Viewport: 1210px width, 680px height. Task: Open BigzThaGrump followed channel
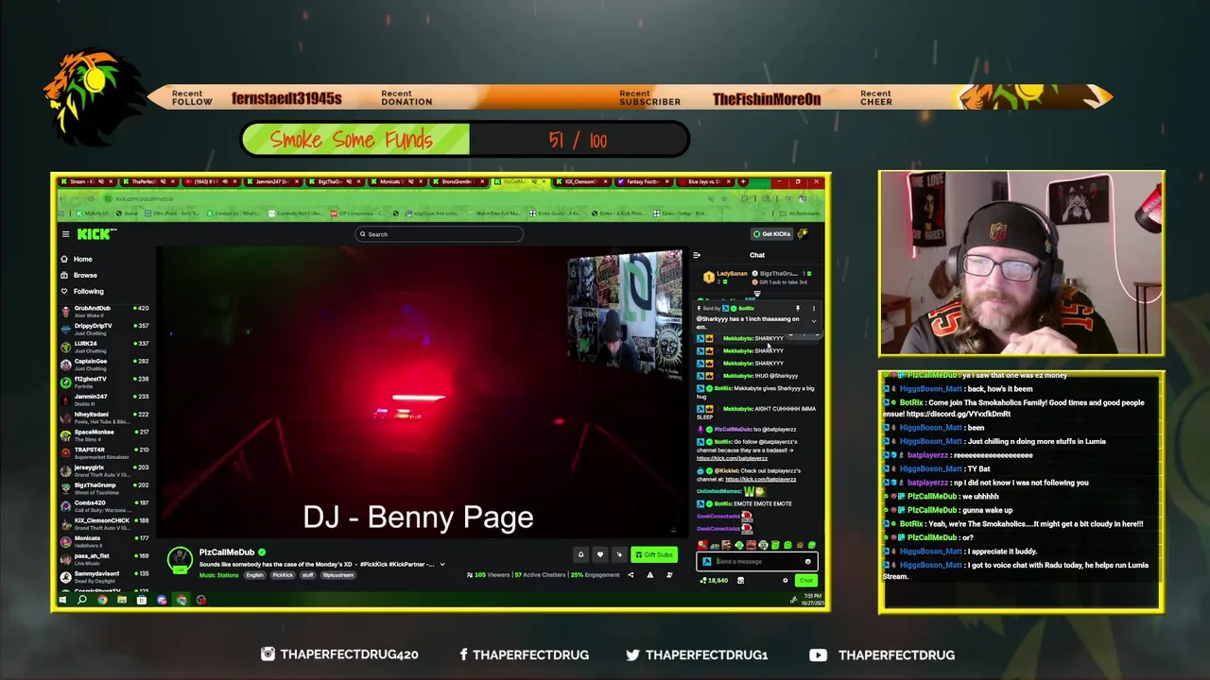click(104, 488)
